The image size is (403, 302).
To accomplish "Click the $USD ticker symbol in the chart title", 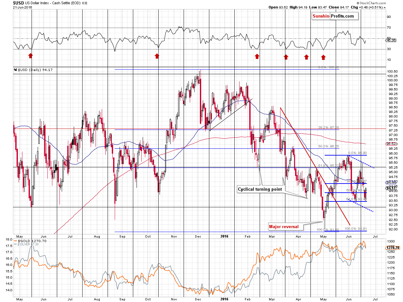I will [x=19, y=3].
